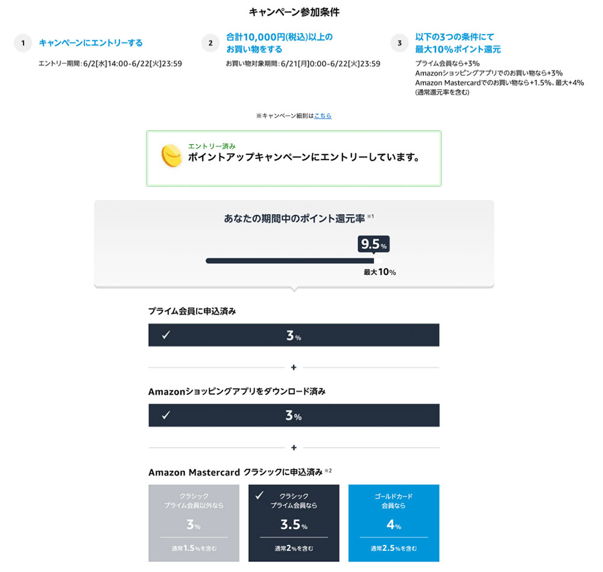Click the ポイントアップキャンペーンにエントリーしています message
The image size is (603, 572).
(x=304, y=157)
